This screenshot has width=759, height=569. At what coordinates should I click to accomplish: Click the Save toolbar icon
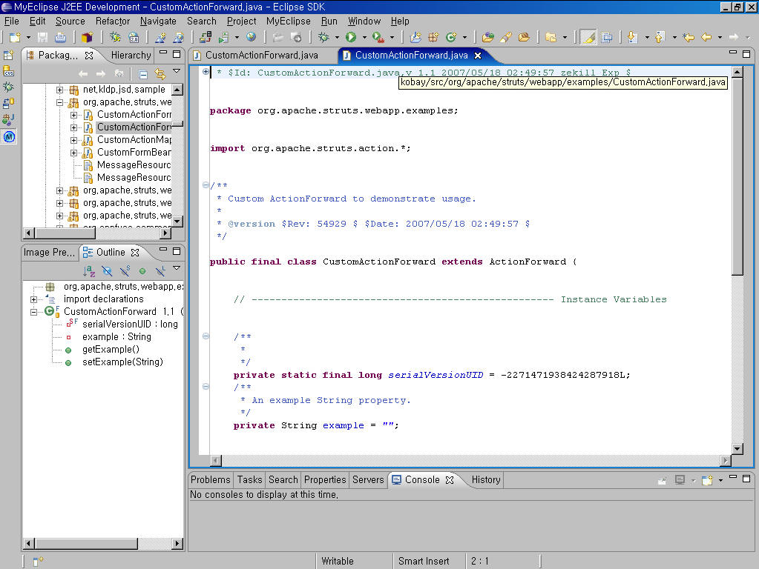(42, 37)
